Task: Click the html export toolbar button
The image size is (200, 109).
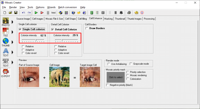Action: [53, 12]
